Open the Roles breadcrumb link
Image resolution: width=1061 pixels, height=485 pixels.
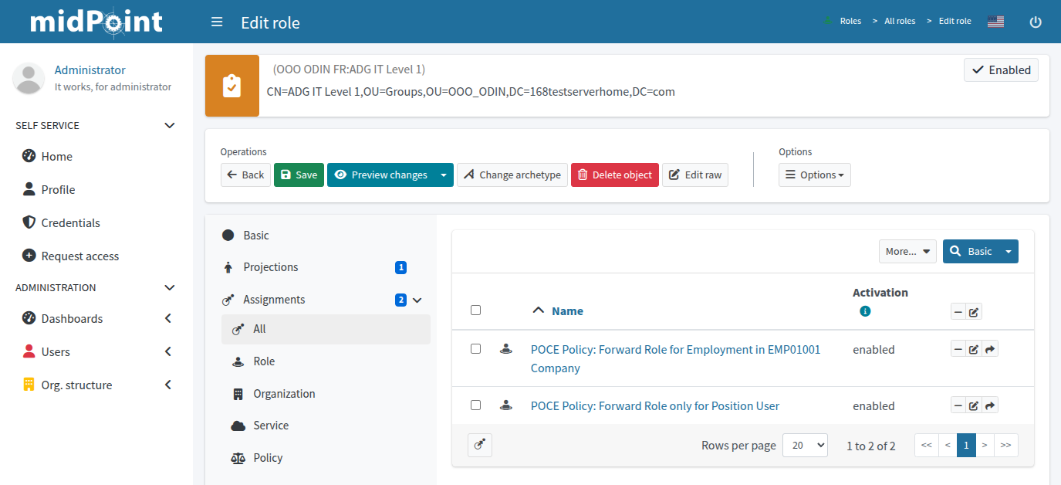pos(850,21)
